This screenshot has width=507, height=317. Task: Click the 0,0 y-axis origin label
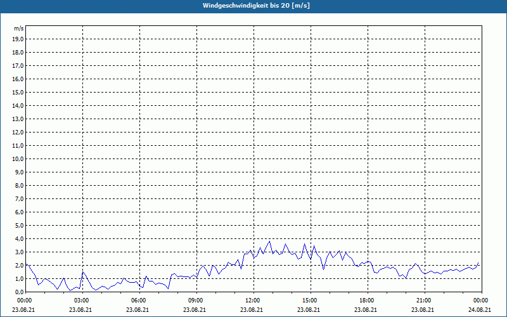pos(19,292)
